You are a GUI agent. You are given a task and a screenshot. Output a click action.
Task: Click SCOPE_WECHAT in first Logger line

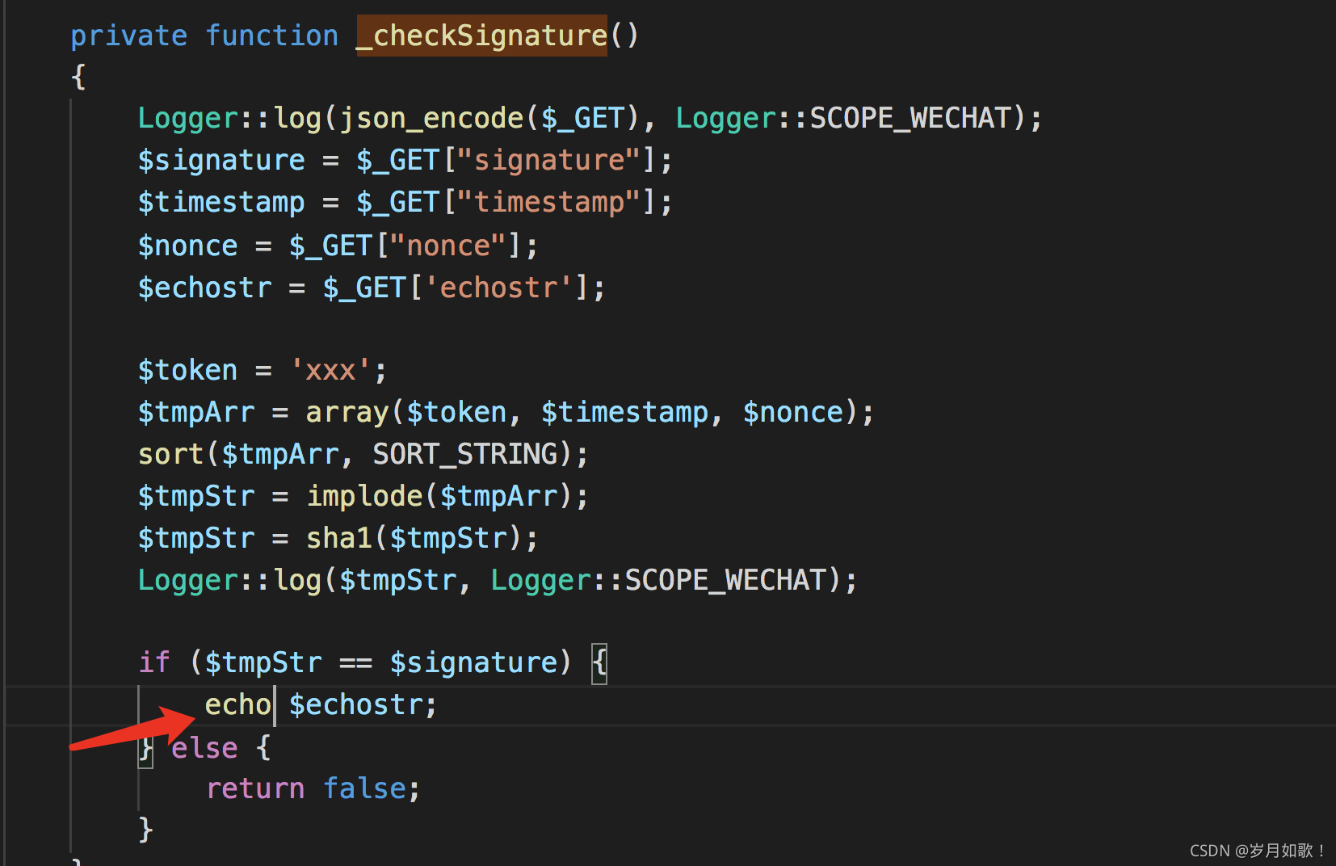(x=911, y=118)
